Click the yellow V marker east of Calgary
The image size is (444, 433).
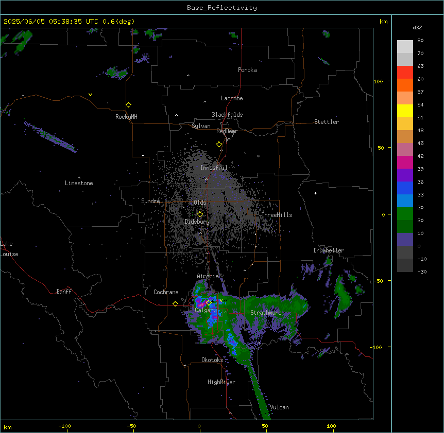221,300
